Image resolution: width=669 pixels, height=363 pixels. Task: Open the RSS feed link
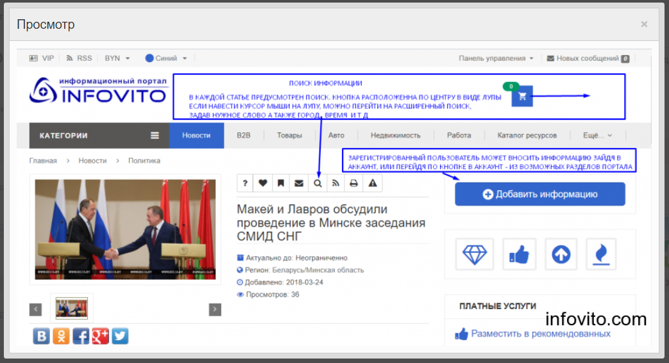coord(79,58)
